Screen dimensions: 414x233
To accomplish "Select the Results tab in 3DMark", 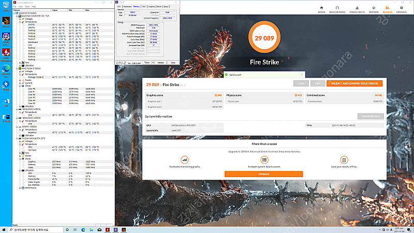I will point(387,9).
